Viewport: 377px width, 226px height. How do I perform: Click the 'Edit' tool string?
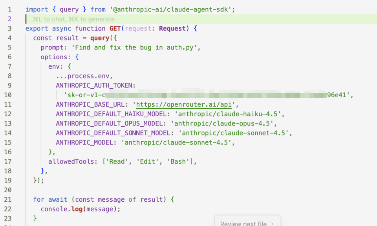click(147, 161)
